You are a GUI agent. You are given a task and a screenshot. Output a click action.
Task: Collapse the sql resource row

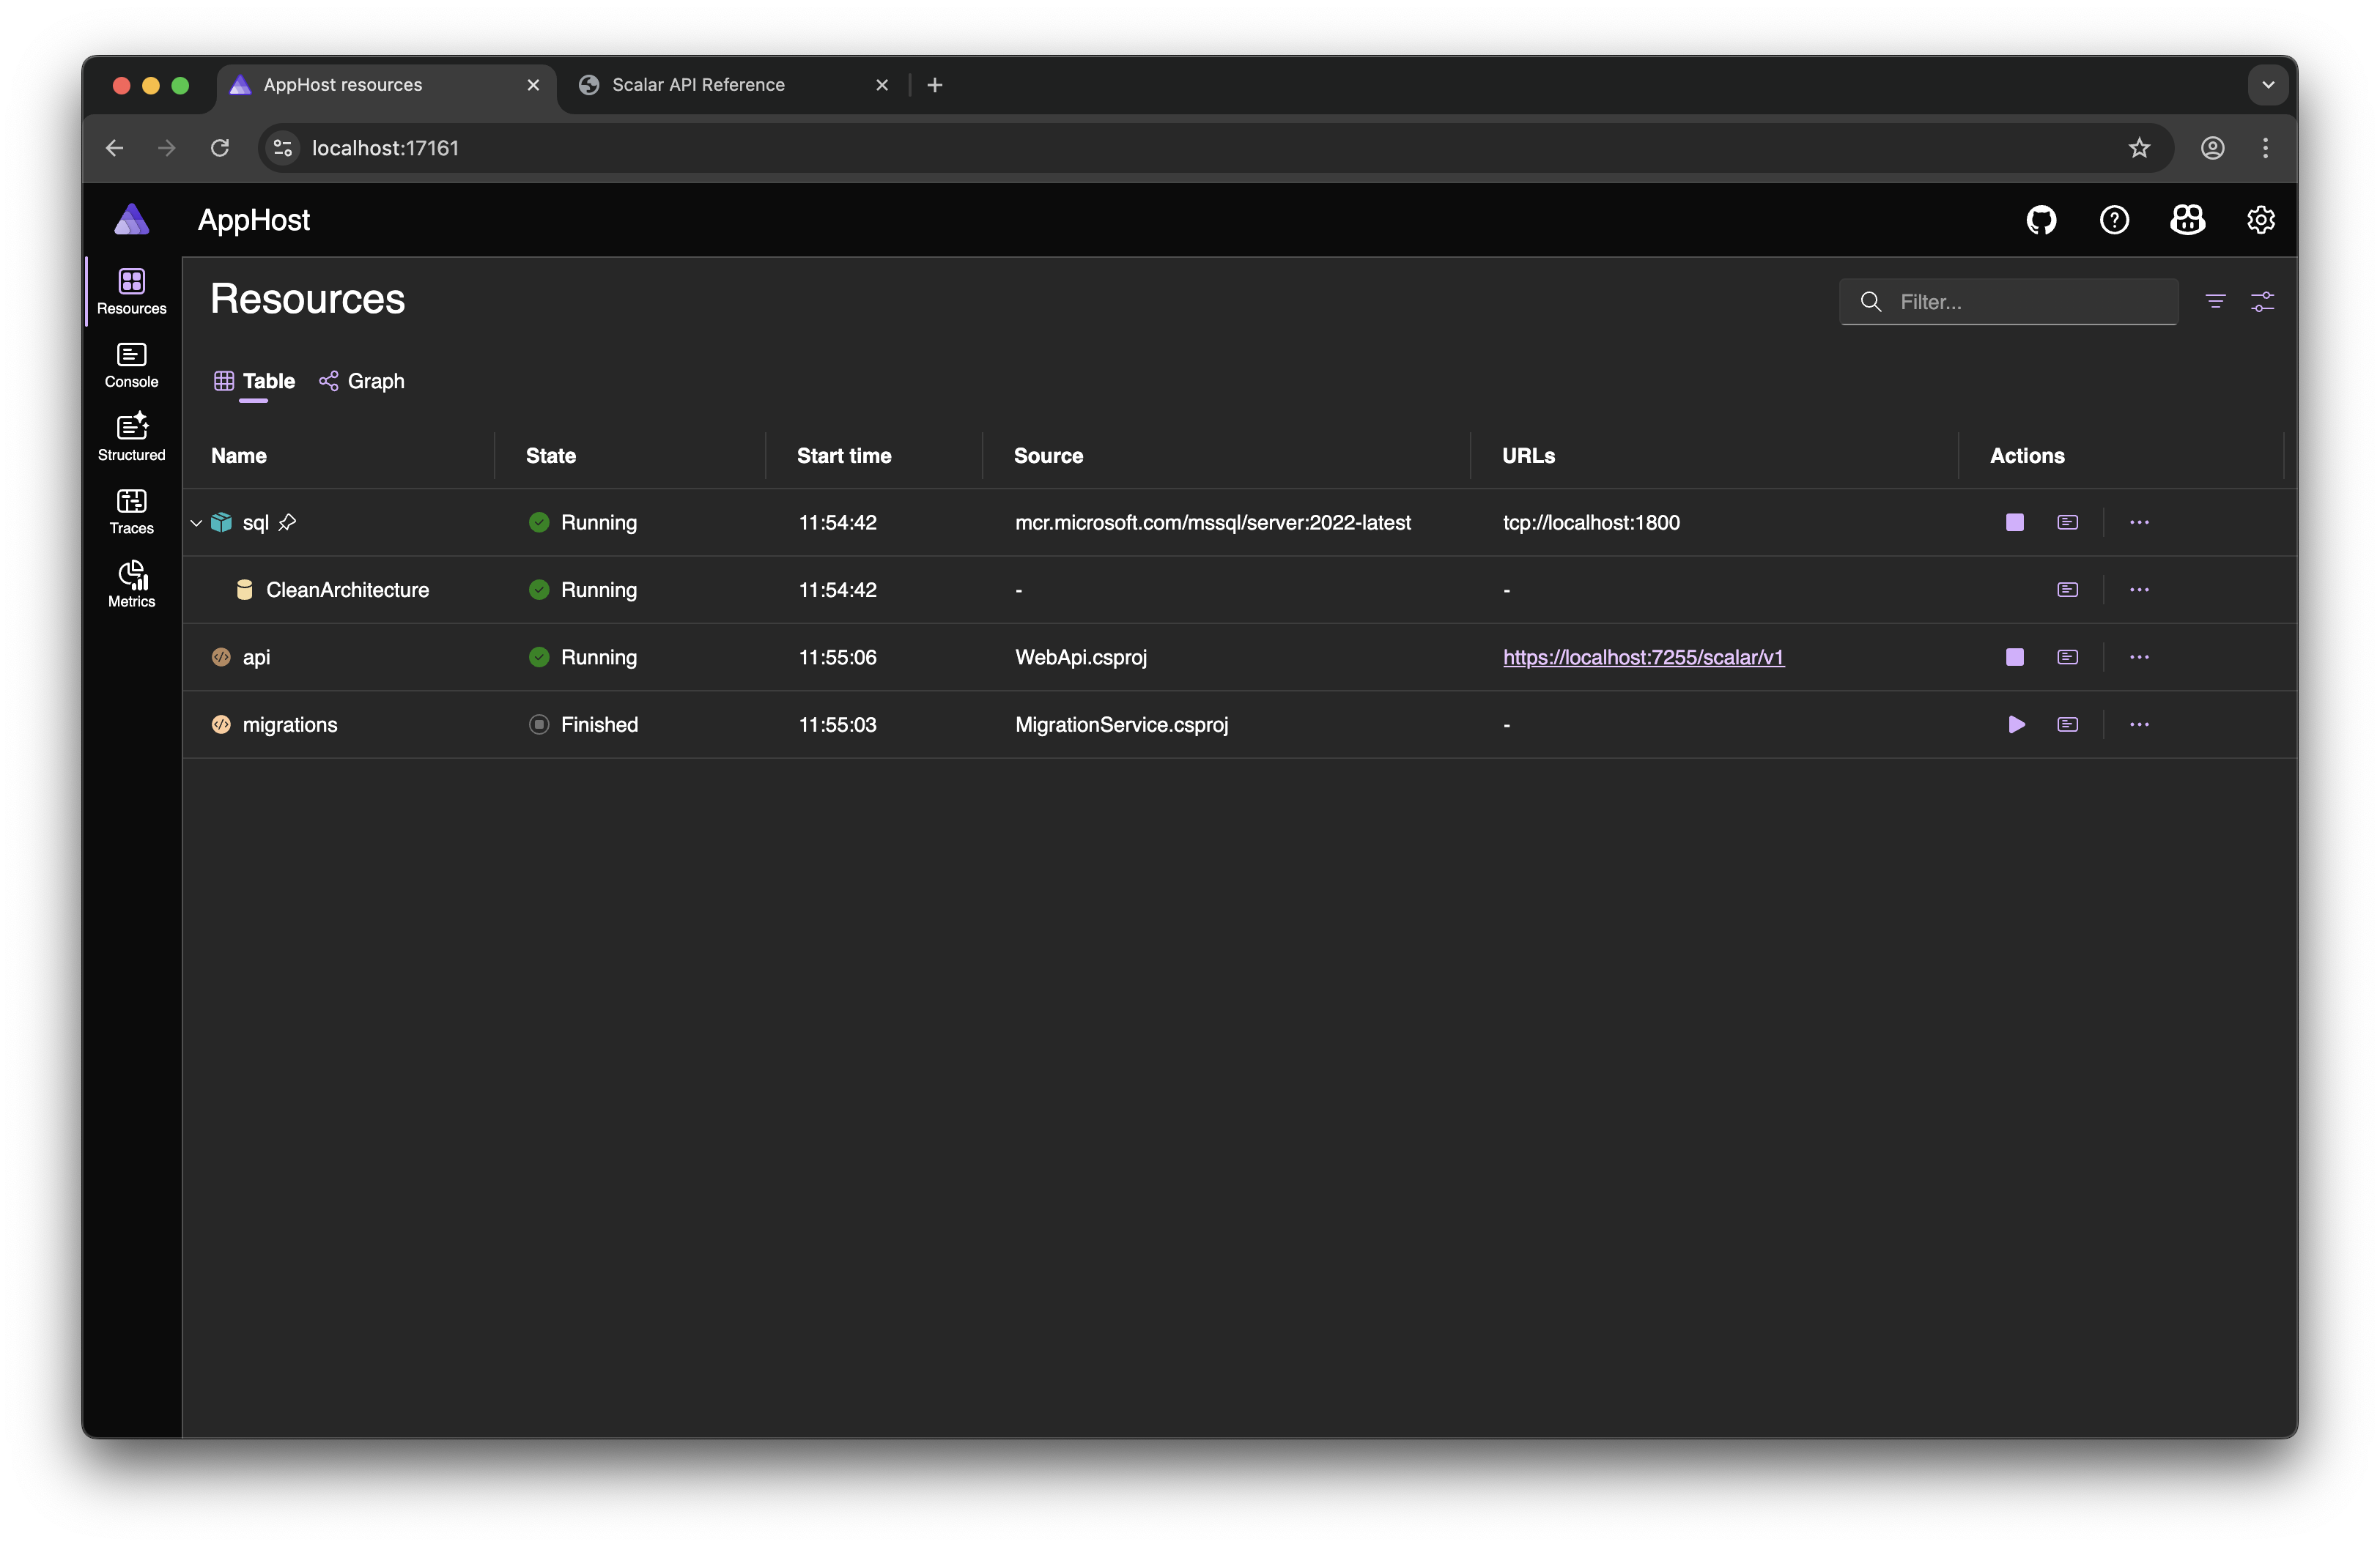point(196,523)
